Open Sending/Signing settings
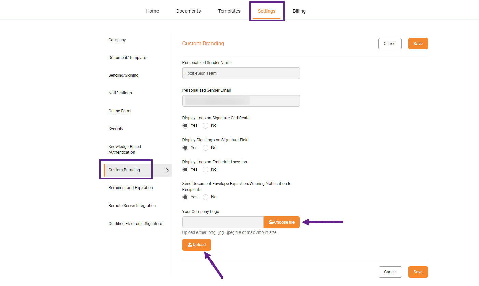 [x=123, y=75]
